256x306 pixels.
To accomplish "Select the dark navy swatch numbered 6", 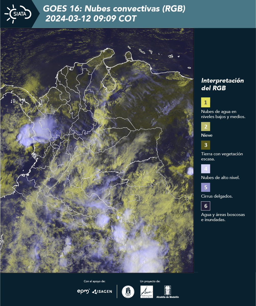I will click(x=205, y=206).
